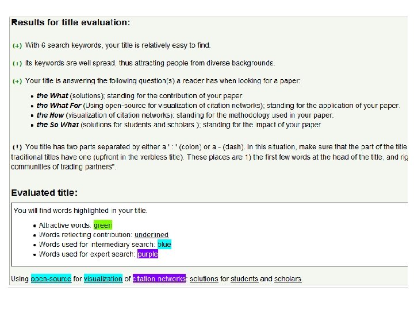The width and height of the screenshot is (414, 310).
Task: Select the highlighted word "open-source" in the title
Action: pos(51,279)
